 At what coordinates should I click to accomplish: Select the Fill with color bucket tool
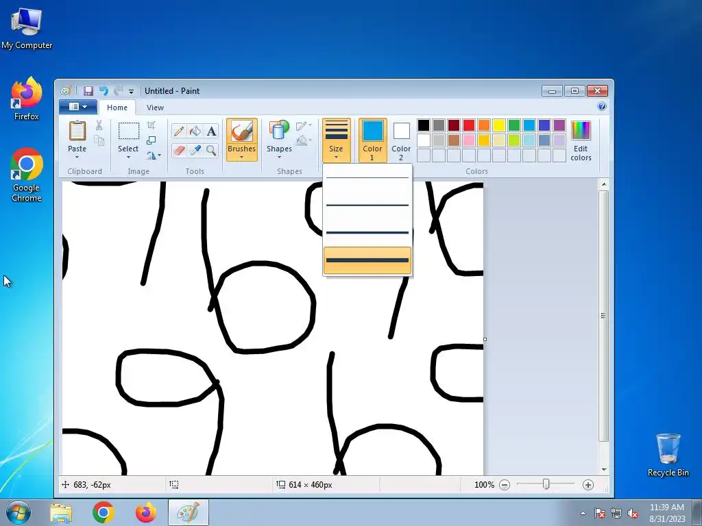(x=195, y=131)
